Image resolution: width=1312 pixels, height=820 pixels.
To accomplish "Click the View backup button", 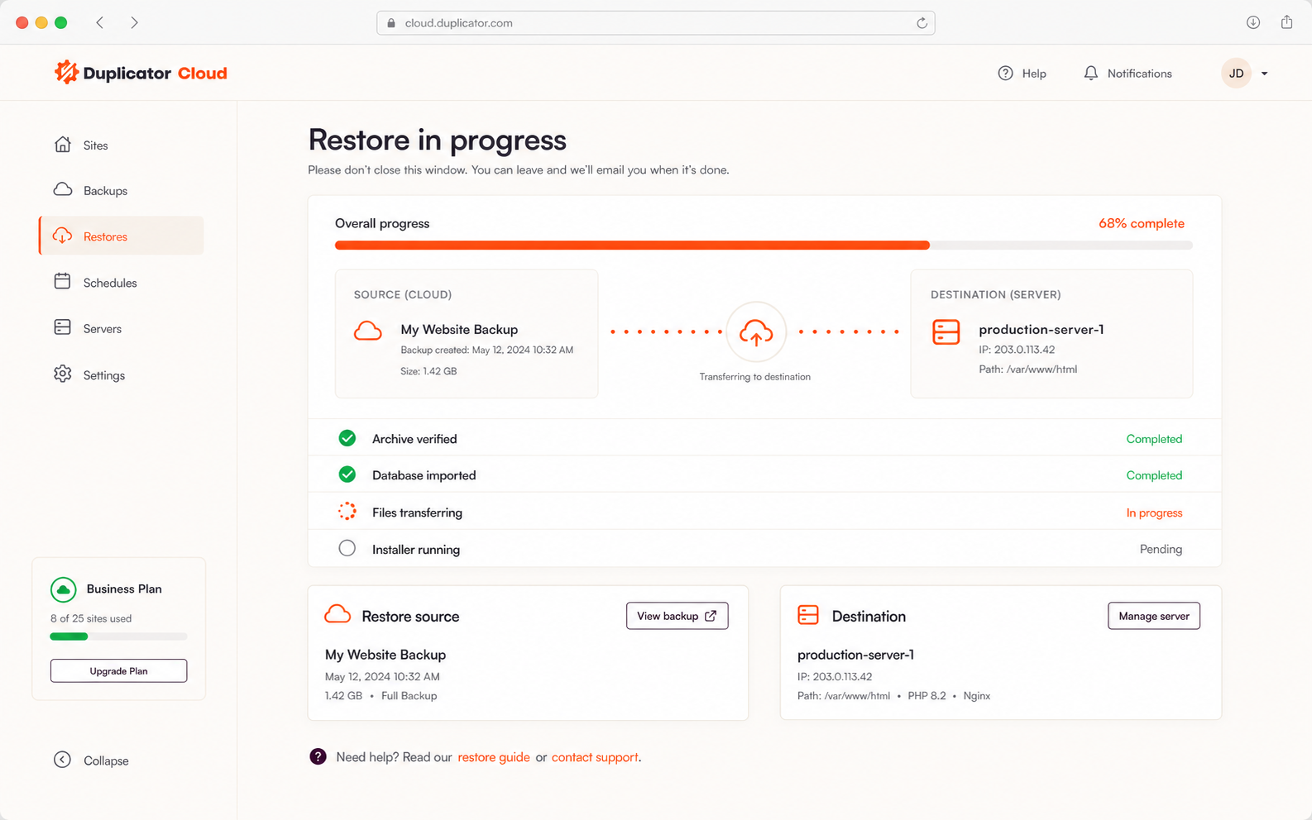I will (x=677, y=616).
